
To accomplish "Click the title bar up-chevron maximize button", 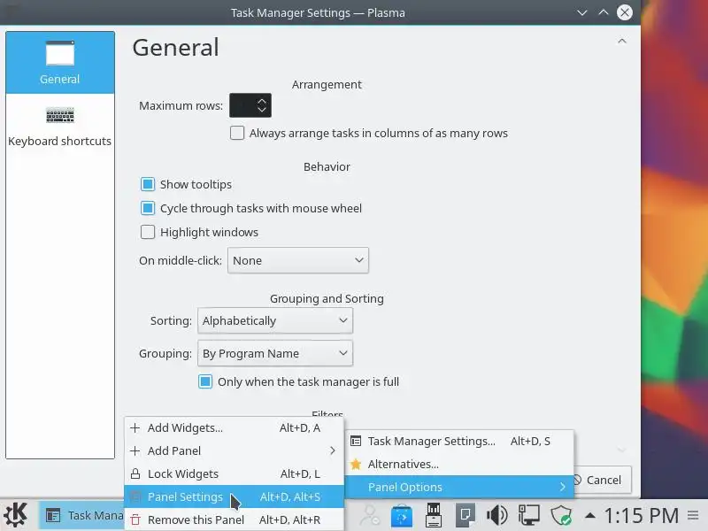I will click(x=604, y=12).
